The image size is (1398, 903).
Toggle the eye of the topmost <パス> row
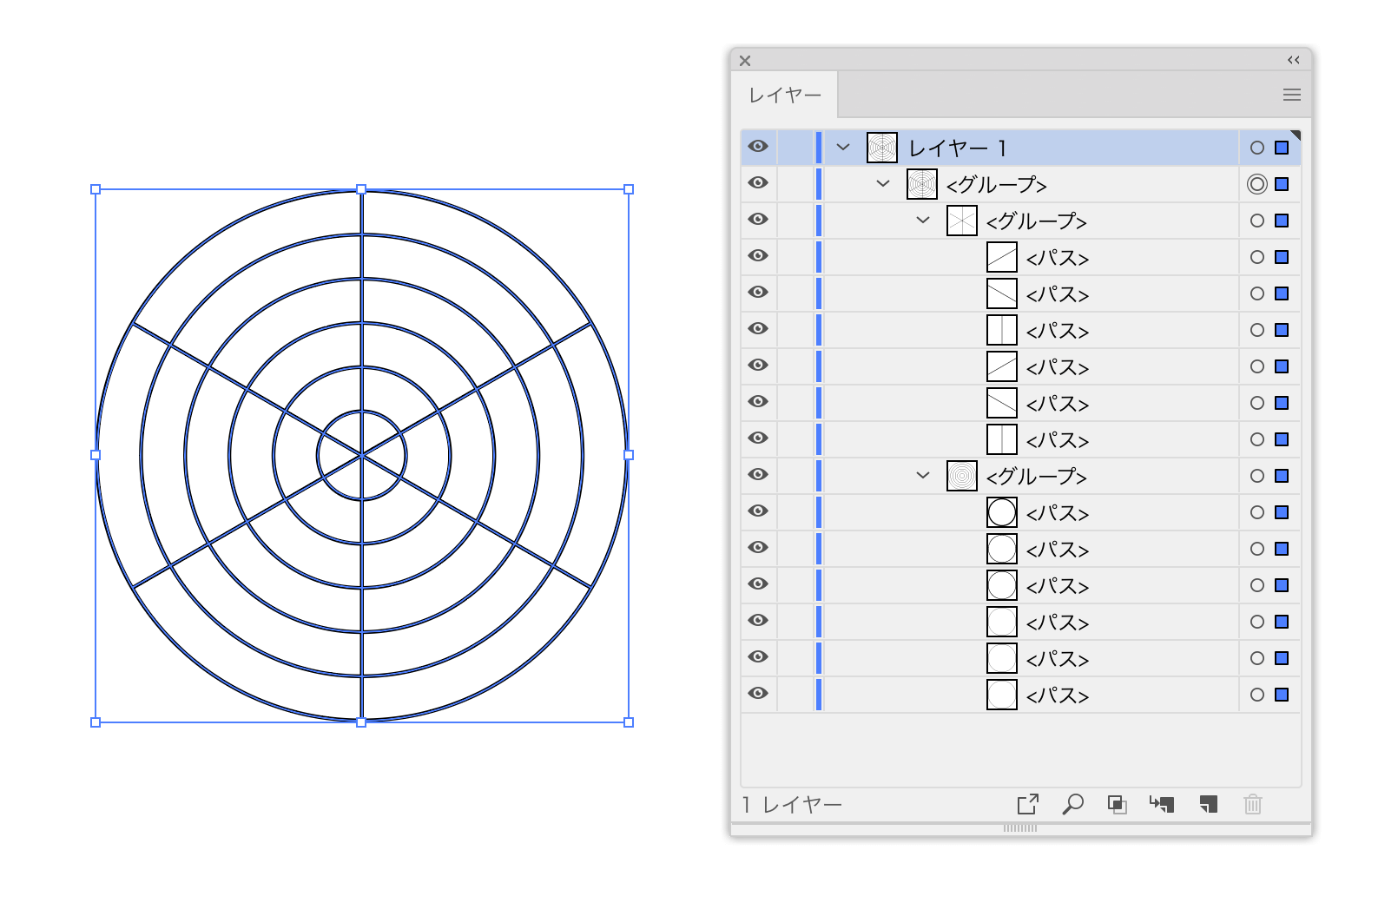[758, 255]
